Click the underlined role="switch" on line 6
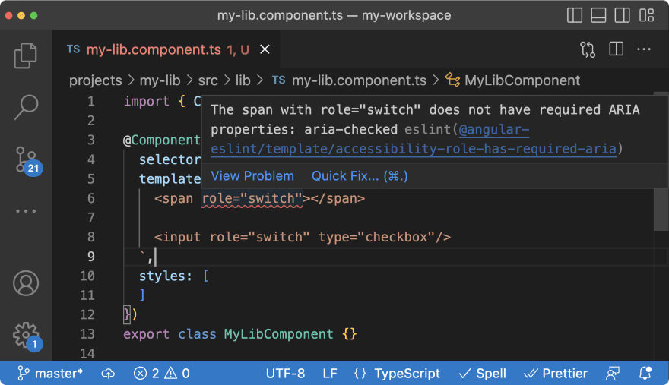 tap(252, 199)
